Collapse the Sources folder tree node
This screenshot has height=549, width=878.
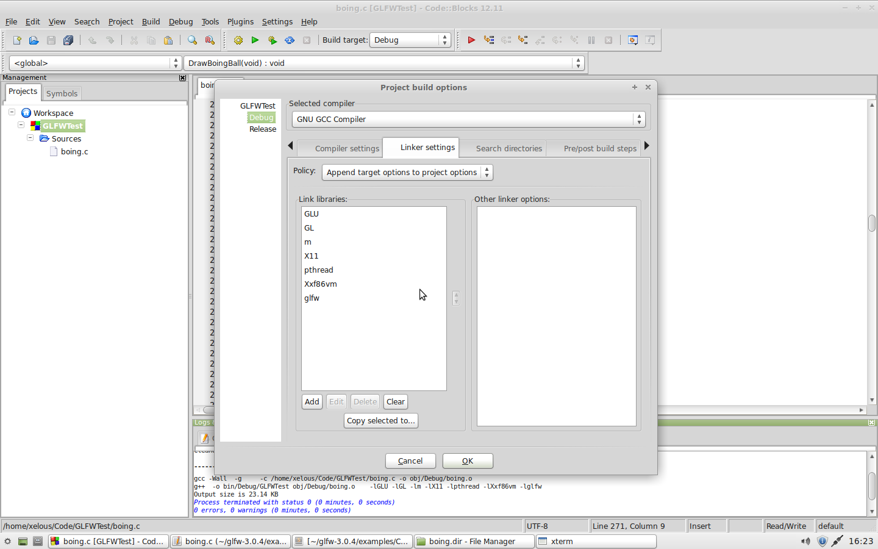pos(30,138)
